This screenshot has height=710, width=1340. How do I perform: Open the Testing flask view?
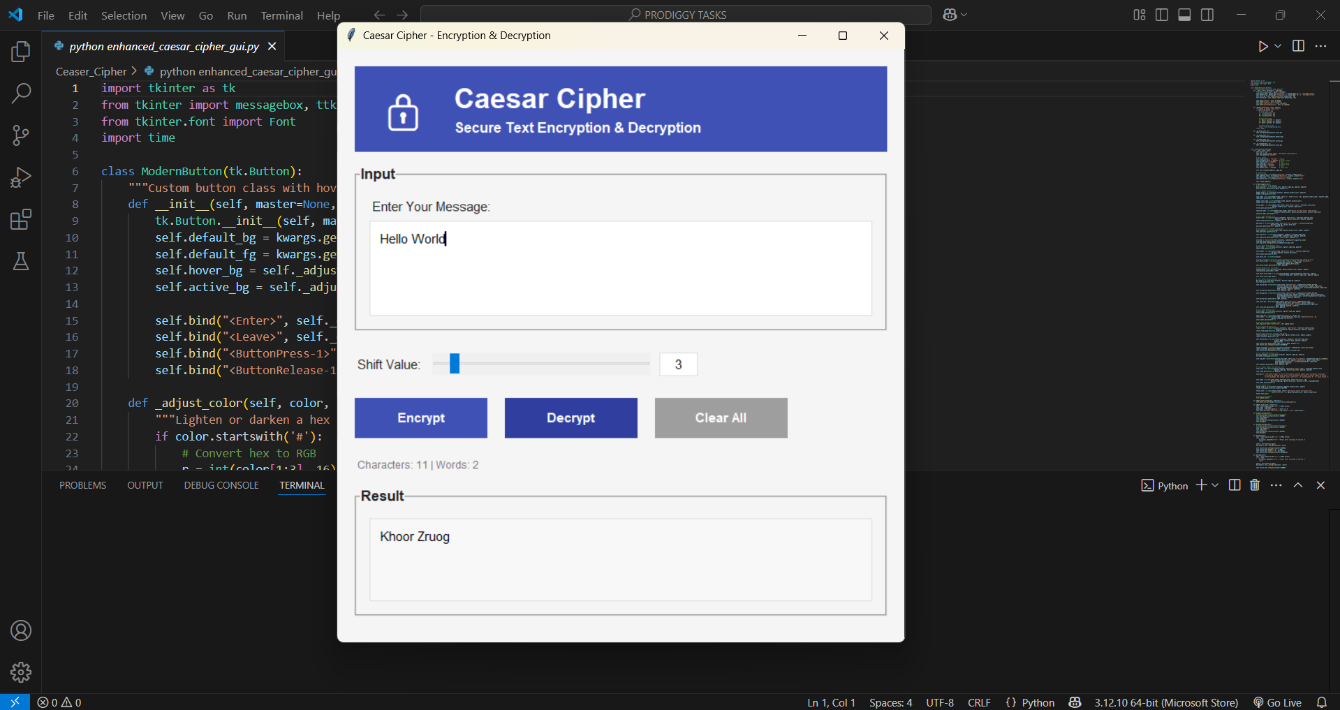tap(21, 261)
